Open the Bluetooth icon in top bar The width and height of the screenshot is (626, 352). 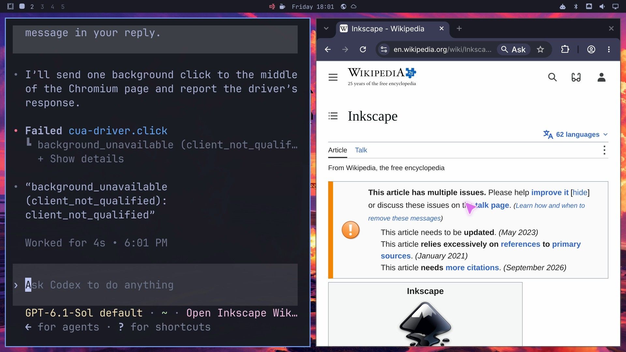[576, 7]
